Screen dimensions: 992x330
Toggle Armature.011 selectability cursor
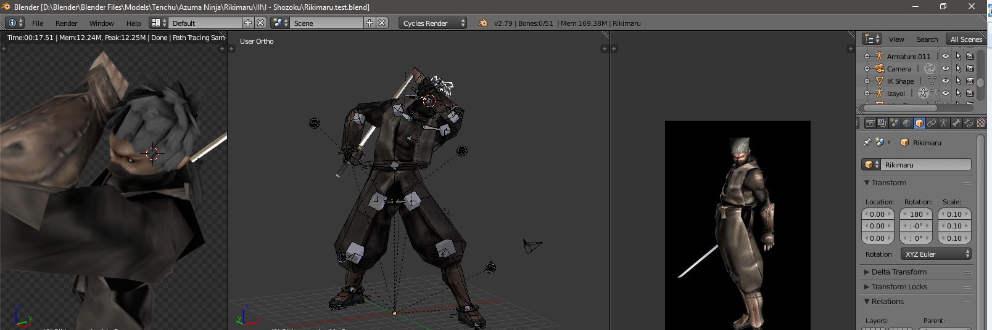pos(958,56)
